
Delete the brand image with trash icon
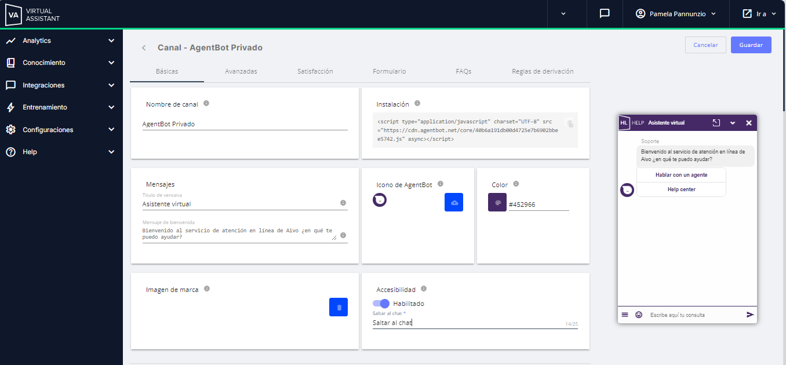[339, 307]
